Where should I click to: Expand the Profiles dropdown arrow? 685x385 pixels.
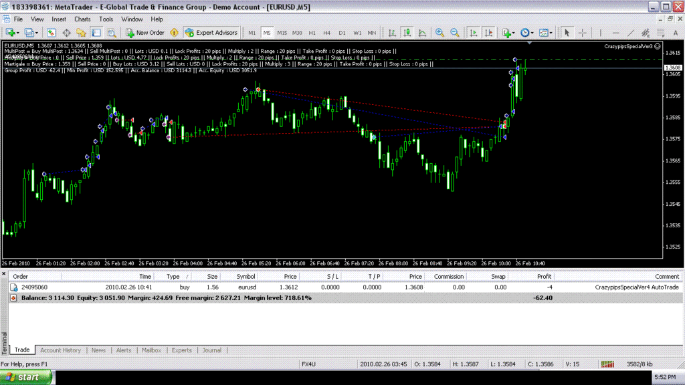pos(37,33)
